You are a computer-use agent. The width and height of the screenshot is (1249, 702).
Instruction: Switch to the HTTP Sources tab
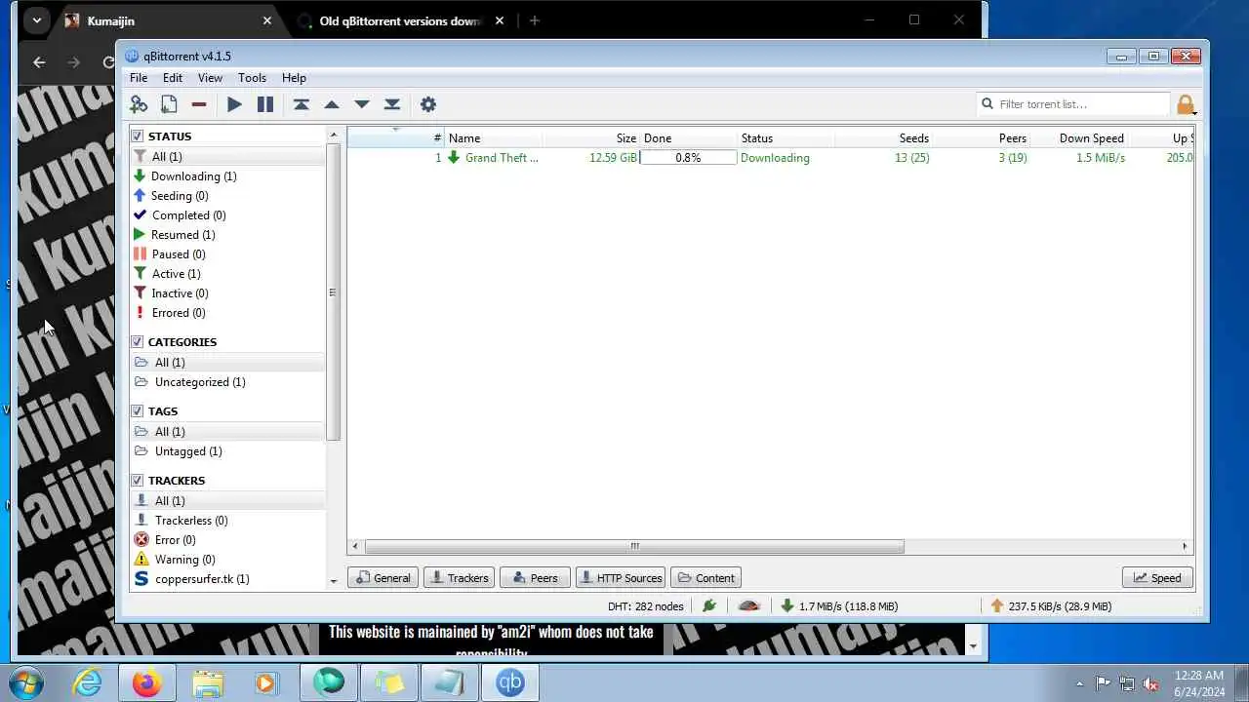pos(621,578)
